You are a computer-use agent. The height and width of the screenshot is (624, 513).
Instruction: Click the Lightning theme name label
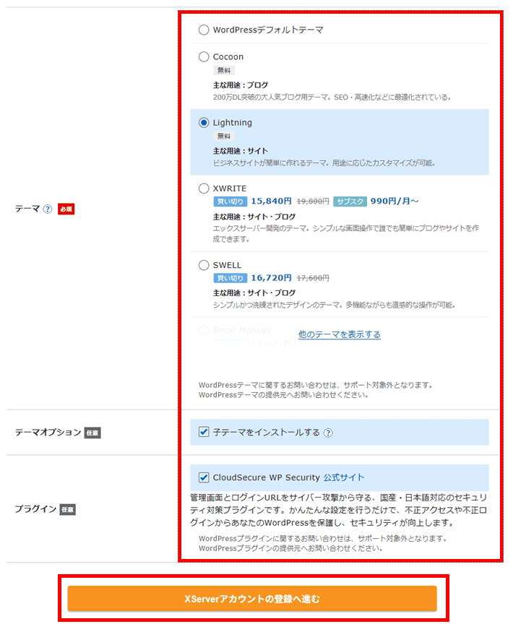click(x=233, y=123)
